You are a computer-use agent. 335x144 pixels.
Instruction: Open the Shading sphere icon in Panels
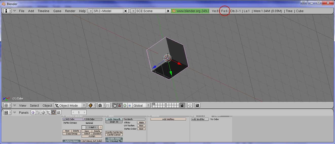click(x=43, y=112)
